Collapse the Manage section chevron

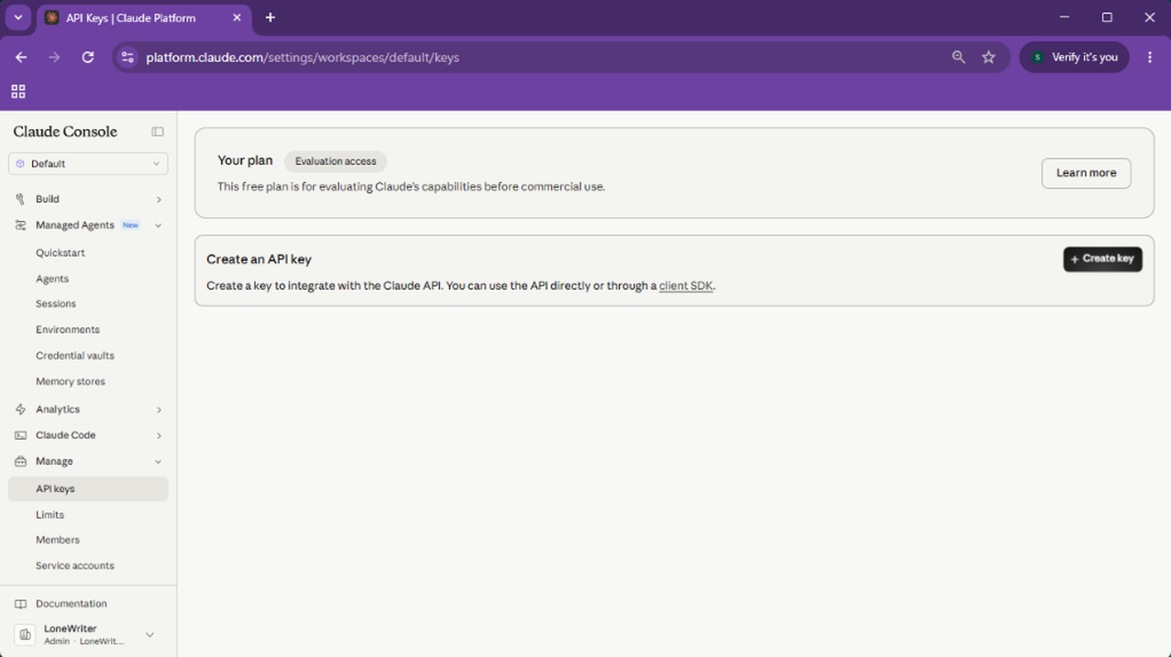[x=159, y=462]
